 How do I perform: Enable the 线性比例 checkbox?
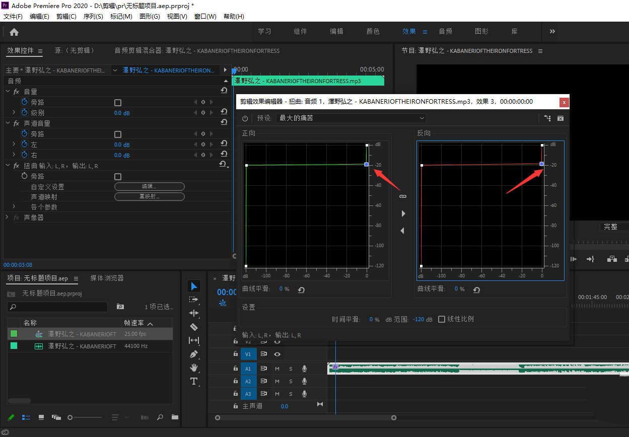tap(442, 319)
